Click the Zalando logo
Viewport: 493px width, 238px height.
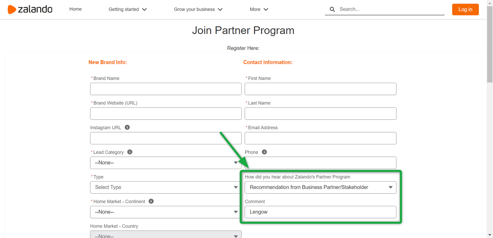30,9
